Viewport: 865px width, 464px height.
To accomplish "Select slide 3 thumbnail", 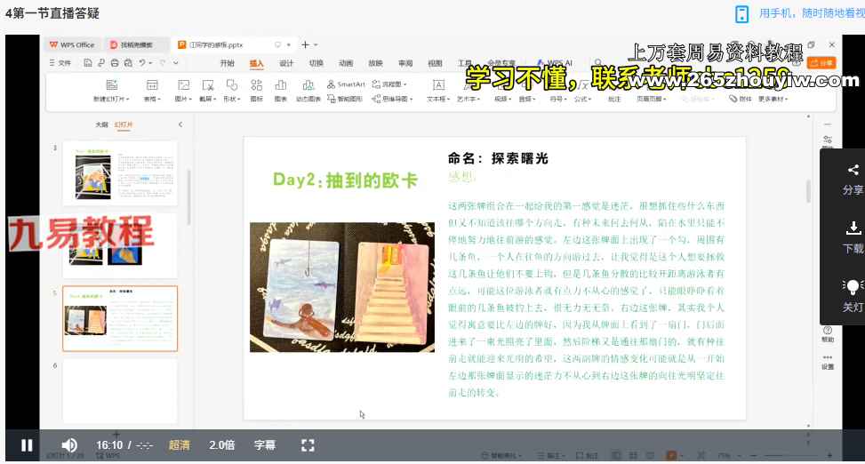I will (120, 173).
